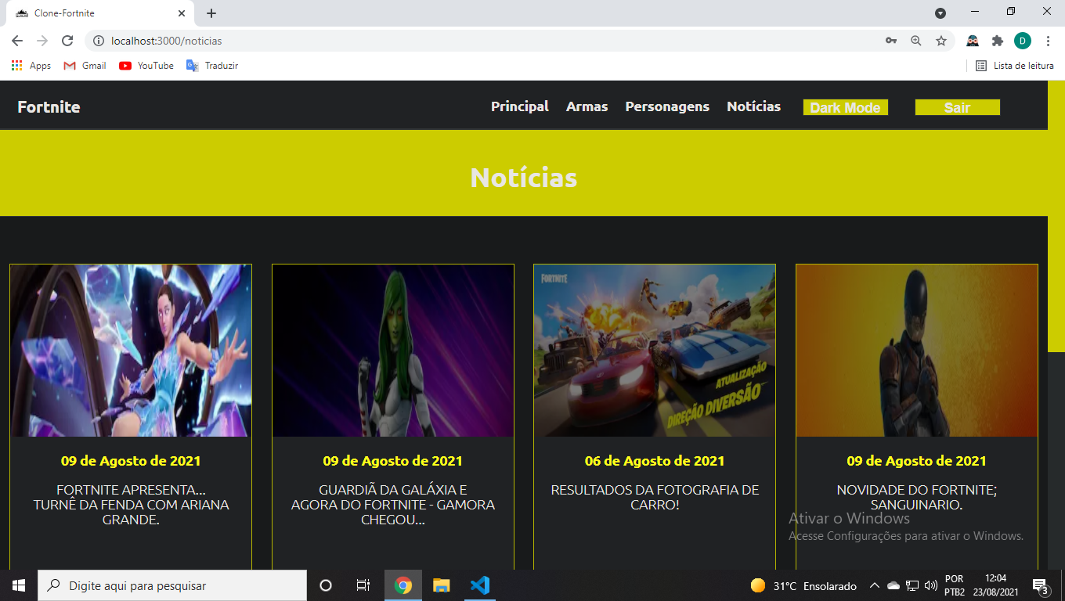Open OneDrive cloud tray icon
Image resolution: width=1065 pixels, height=601 pixels.
click(x=894, y=585)
